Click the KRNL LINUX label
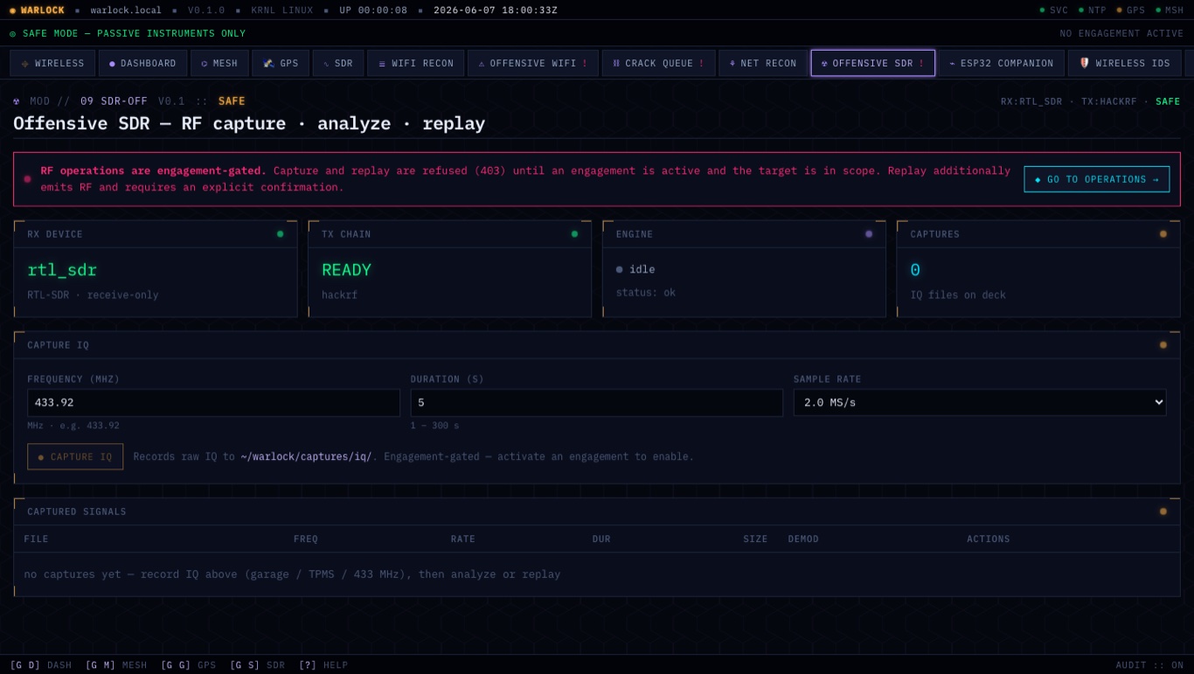This screenshot has width=1194, height=674. click(282, 10)
